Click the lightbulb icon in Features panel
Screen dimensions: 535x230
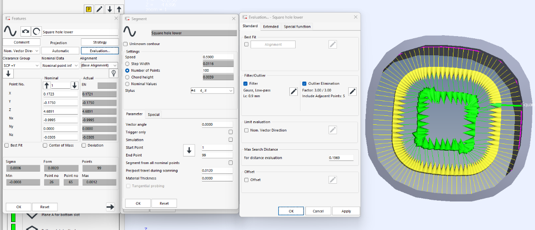[113, 73]
